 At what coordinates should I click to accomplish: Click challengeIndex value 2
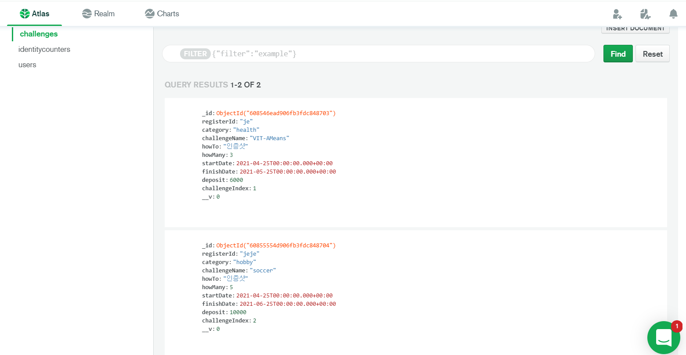pos(255,320)
